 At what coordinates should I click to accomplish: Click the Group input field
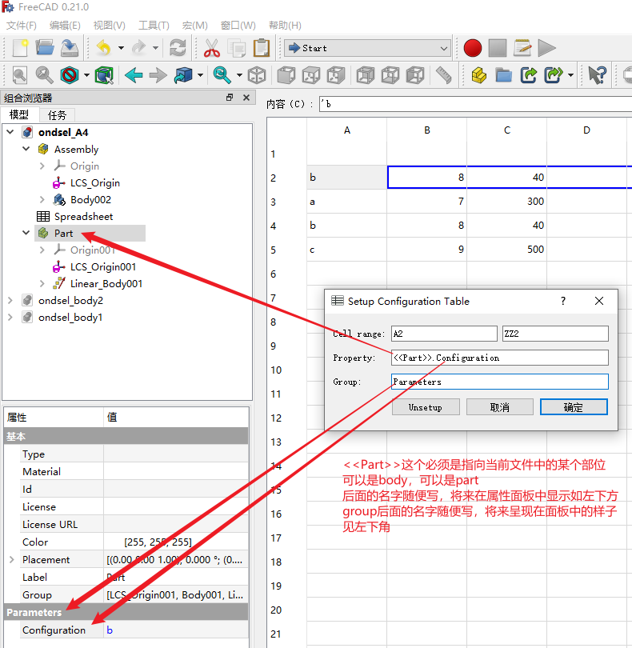pos(499,382)
